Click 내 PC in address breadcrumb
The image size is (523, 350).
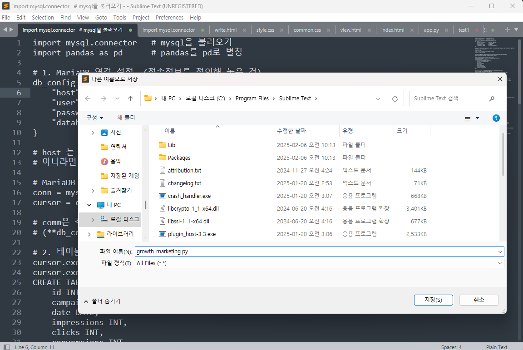(x=168, y=99)
